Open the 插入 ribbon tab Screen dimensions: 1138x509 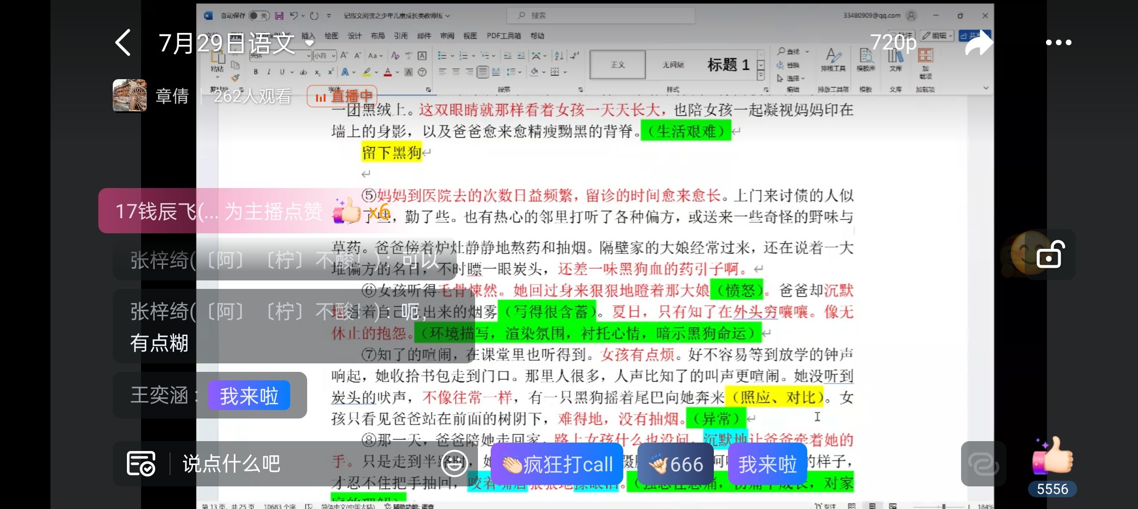click(x=308, y=36)
